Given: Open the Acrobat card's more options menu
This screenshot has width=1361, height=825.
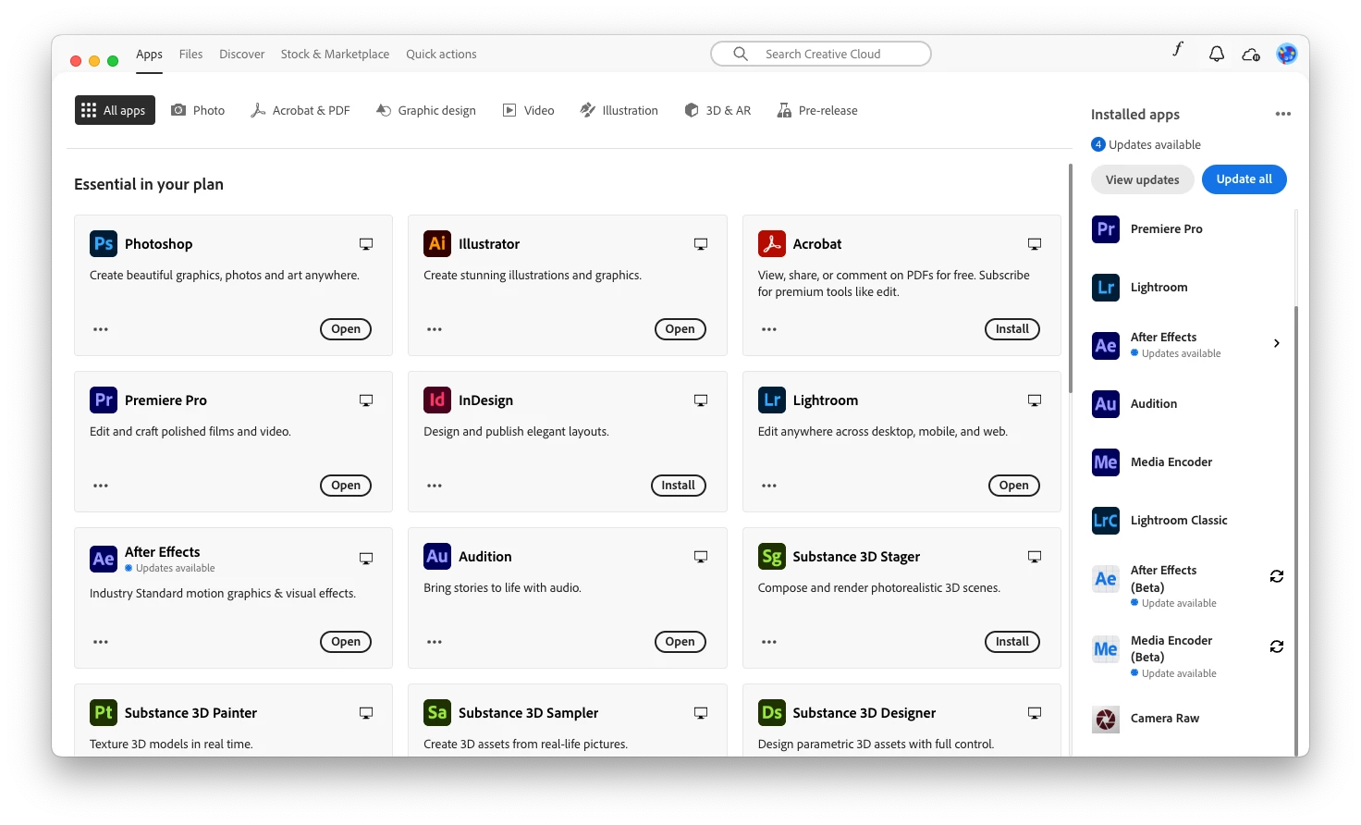Looking at the screenshot, I should point(769,329).
